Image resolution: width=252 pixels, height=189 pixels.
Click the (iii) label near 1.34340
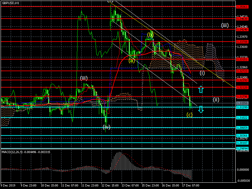tap(225, 25)
